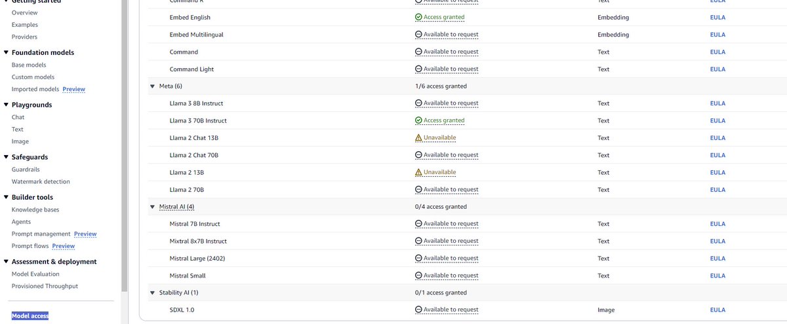Go to Base models
The image size is (787, 324).
pyautogui.click(x=29, y=65)
